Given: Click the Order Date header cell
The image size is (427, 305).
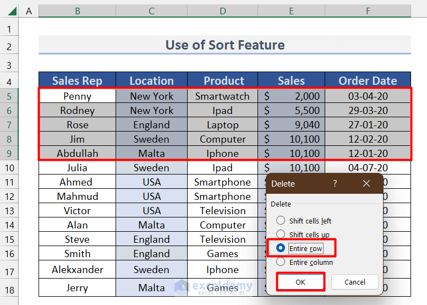Looking at the screenshot, I should pyautogui.click(x=368, y=81).
